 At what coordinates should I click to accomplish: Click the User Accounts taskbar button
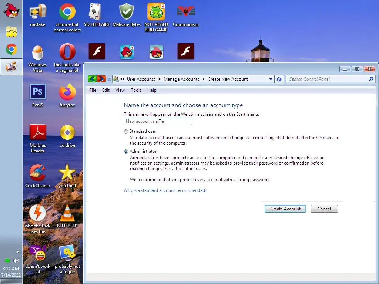(x=11, y=67)
